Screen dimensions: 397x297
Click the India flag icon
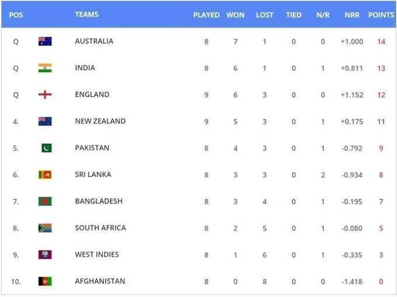coord(45,68)
